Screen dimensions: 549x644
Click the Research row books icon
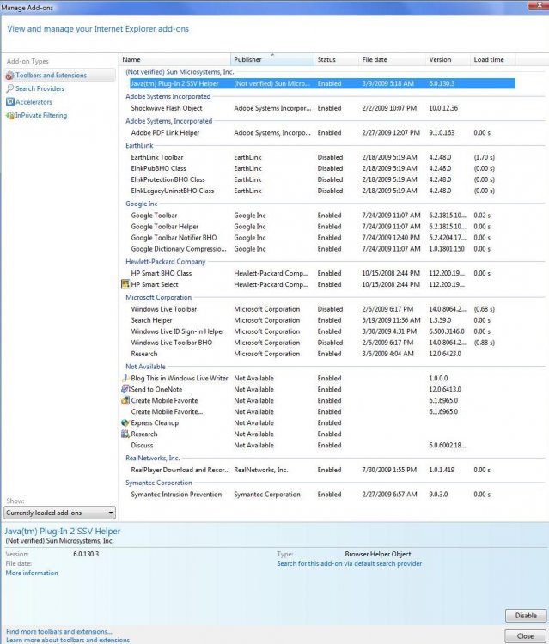[x=125, y=434]
